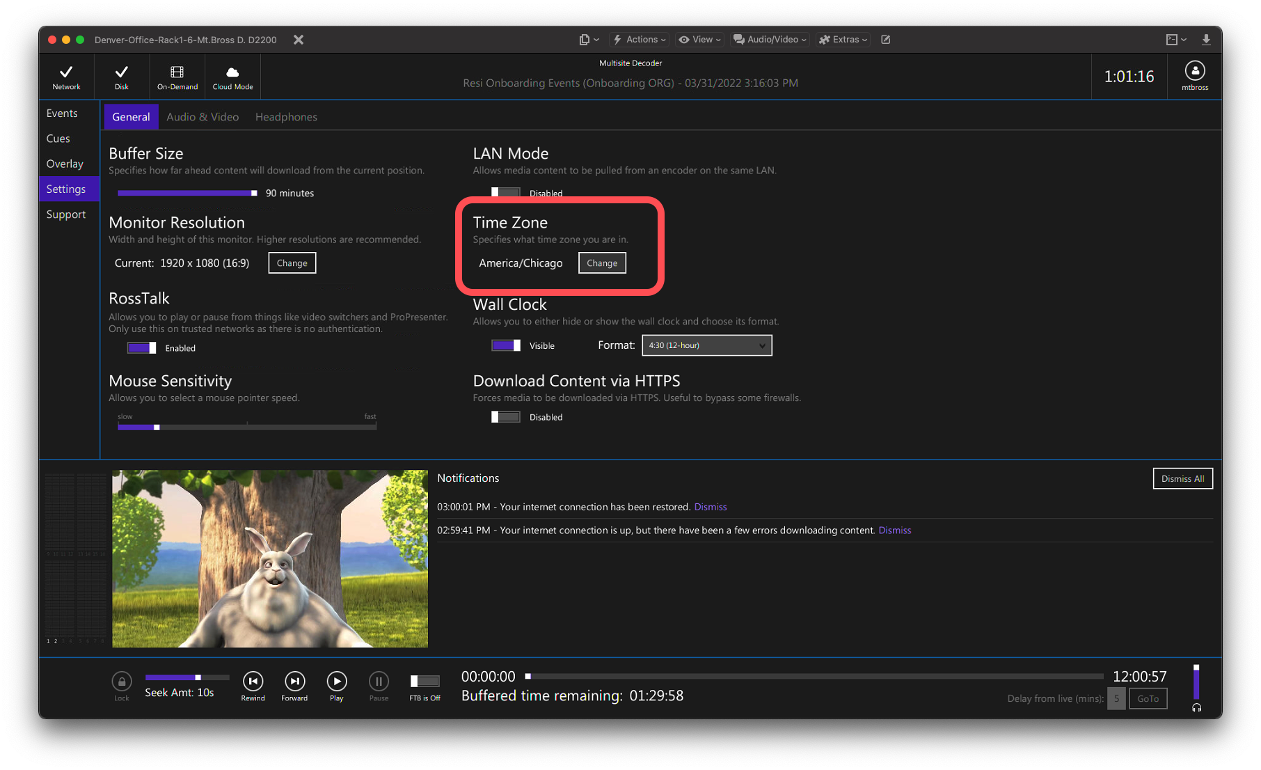Toggle Download Content via HTTPS switch
Screen dimensions: 1261x770
(505, 417)
